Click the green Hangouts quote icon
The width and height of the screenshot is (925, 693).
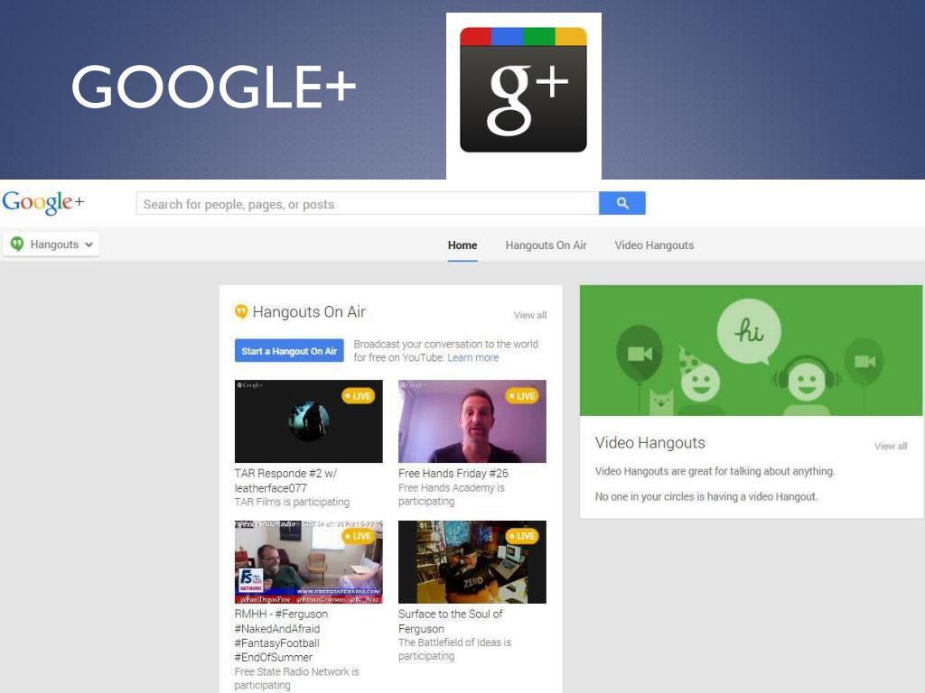click(17, 244)
